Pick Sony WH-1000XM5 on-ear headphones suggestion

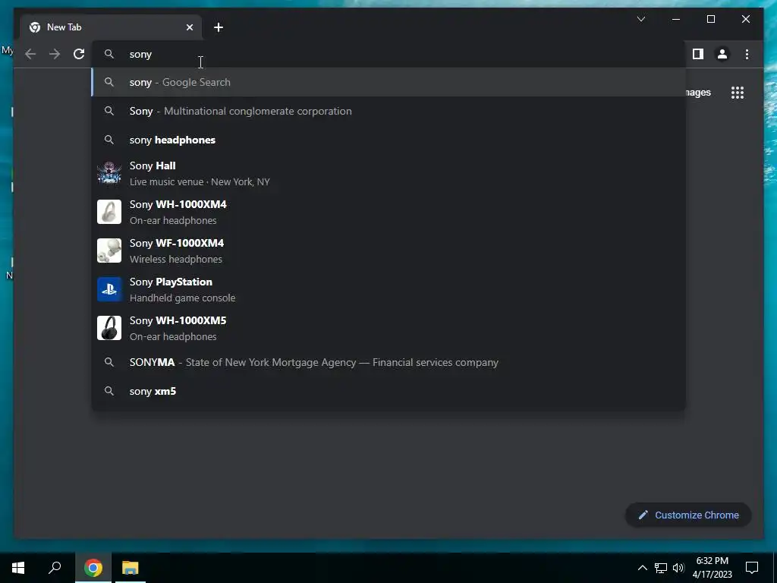tap(388, 328)
